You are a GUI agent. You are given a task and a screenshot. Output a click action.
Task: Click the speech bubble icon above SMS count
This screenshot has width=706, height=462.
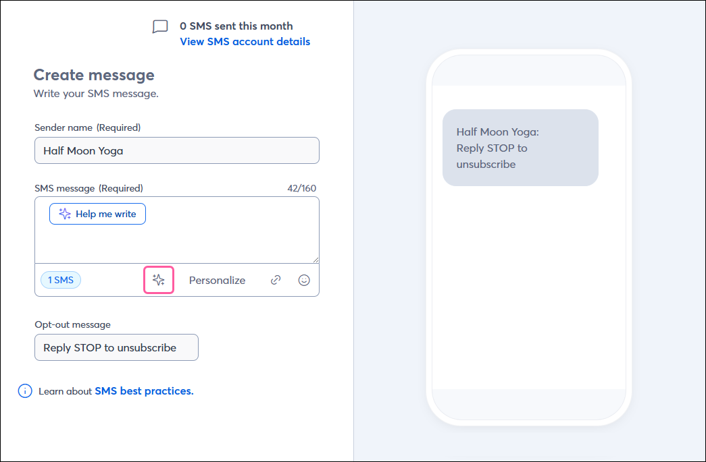159,26
